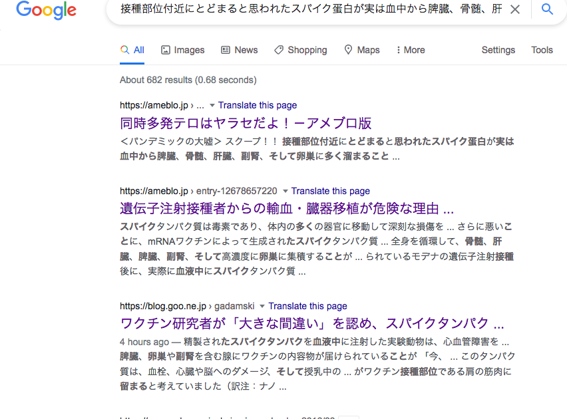Click the About 682 results text
The image size is (567, 419).
tap(188, 80)
